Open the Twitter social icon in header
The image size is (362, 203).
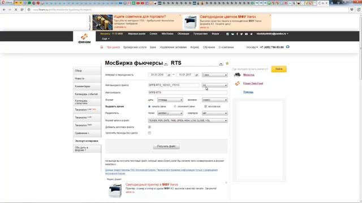[x=242, y=34]
